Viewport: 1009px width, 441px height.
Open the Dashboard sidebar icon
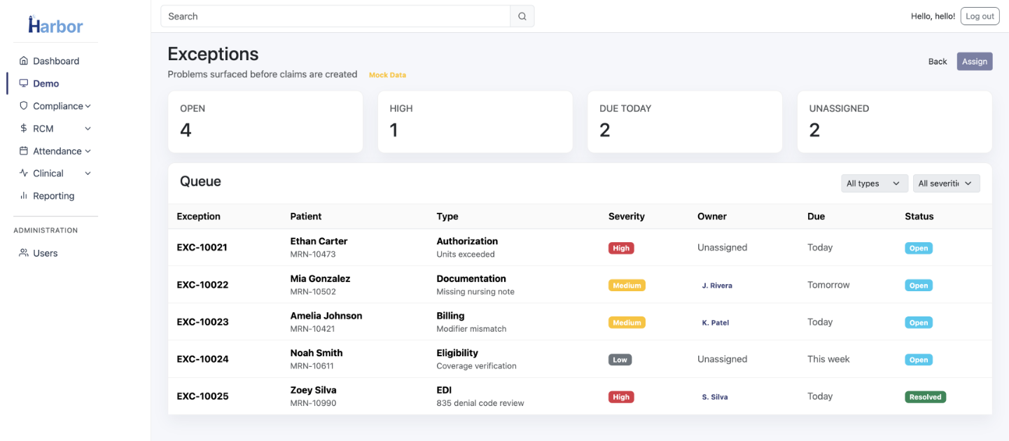tap(25, 61)
